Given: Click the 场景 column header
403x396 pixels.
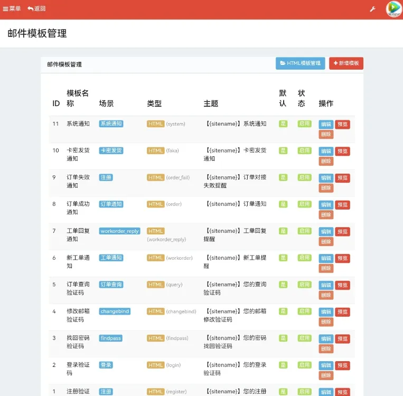Looking at the screenshot, I should click(106, 103).
